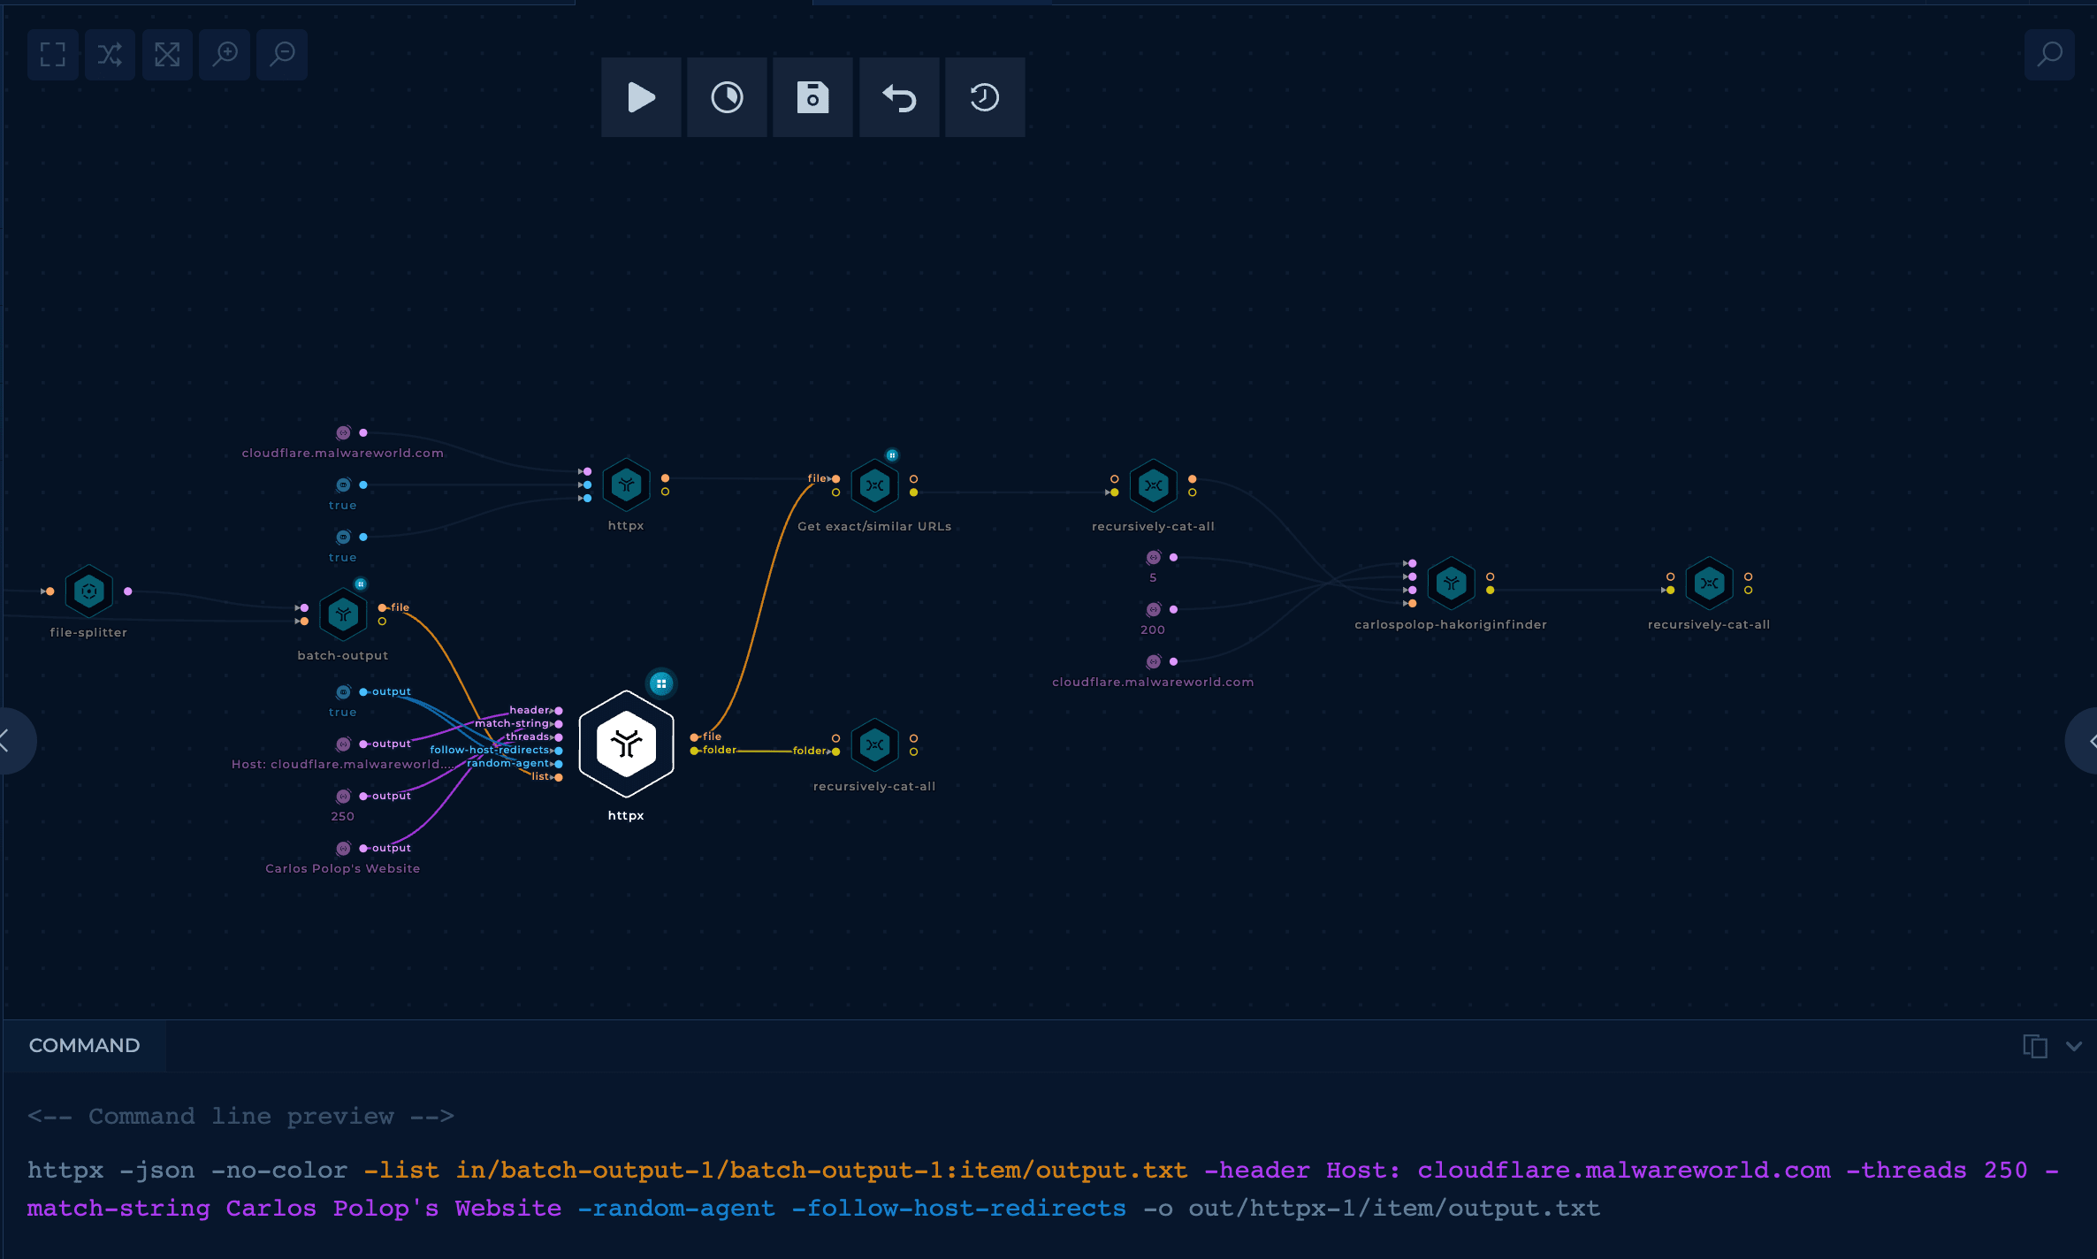The height and width of the screenshot is (1259, 2097).
Task: Click the folder output port of selected httpx
Action: (695, 751)
